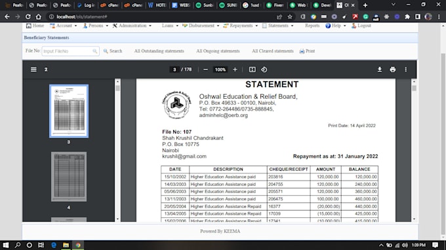446x250 pixels.
Task: Click the fit to page icon
Action: coord(253,69)
